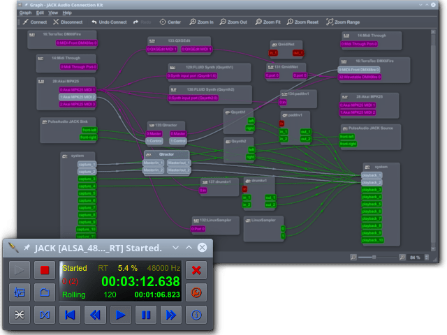
Task: Select the 0:Akai MPK25 MIDI 1 output port
Action: point(78,90)
